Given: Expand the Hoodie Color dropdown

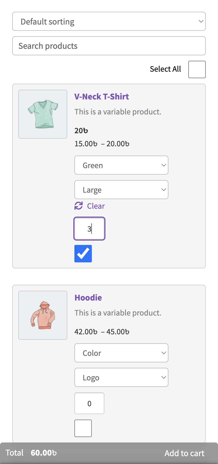Looking at the screenshot, I should pos(121,353).
